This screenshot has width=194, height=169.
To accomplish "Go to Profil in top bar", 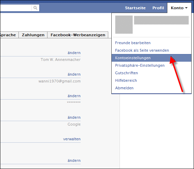I will [x=158, y=8].
